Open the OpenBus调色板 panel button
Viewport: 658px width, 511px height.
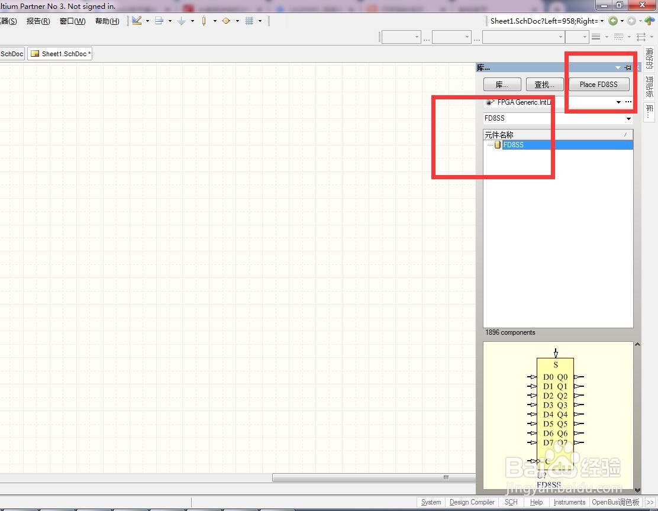[x=615, y=502]
